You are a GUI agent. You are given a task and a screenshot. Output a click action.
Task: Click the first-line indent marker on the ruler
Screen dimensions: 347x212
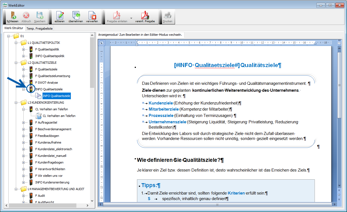[x=137, y=42]
